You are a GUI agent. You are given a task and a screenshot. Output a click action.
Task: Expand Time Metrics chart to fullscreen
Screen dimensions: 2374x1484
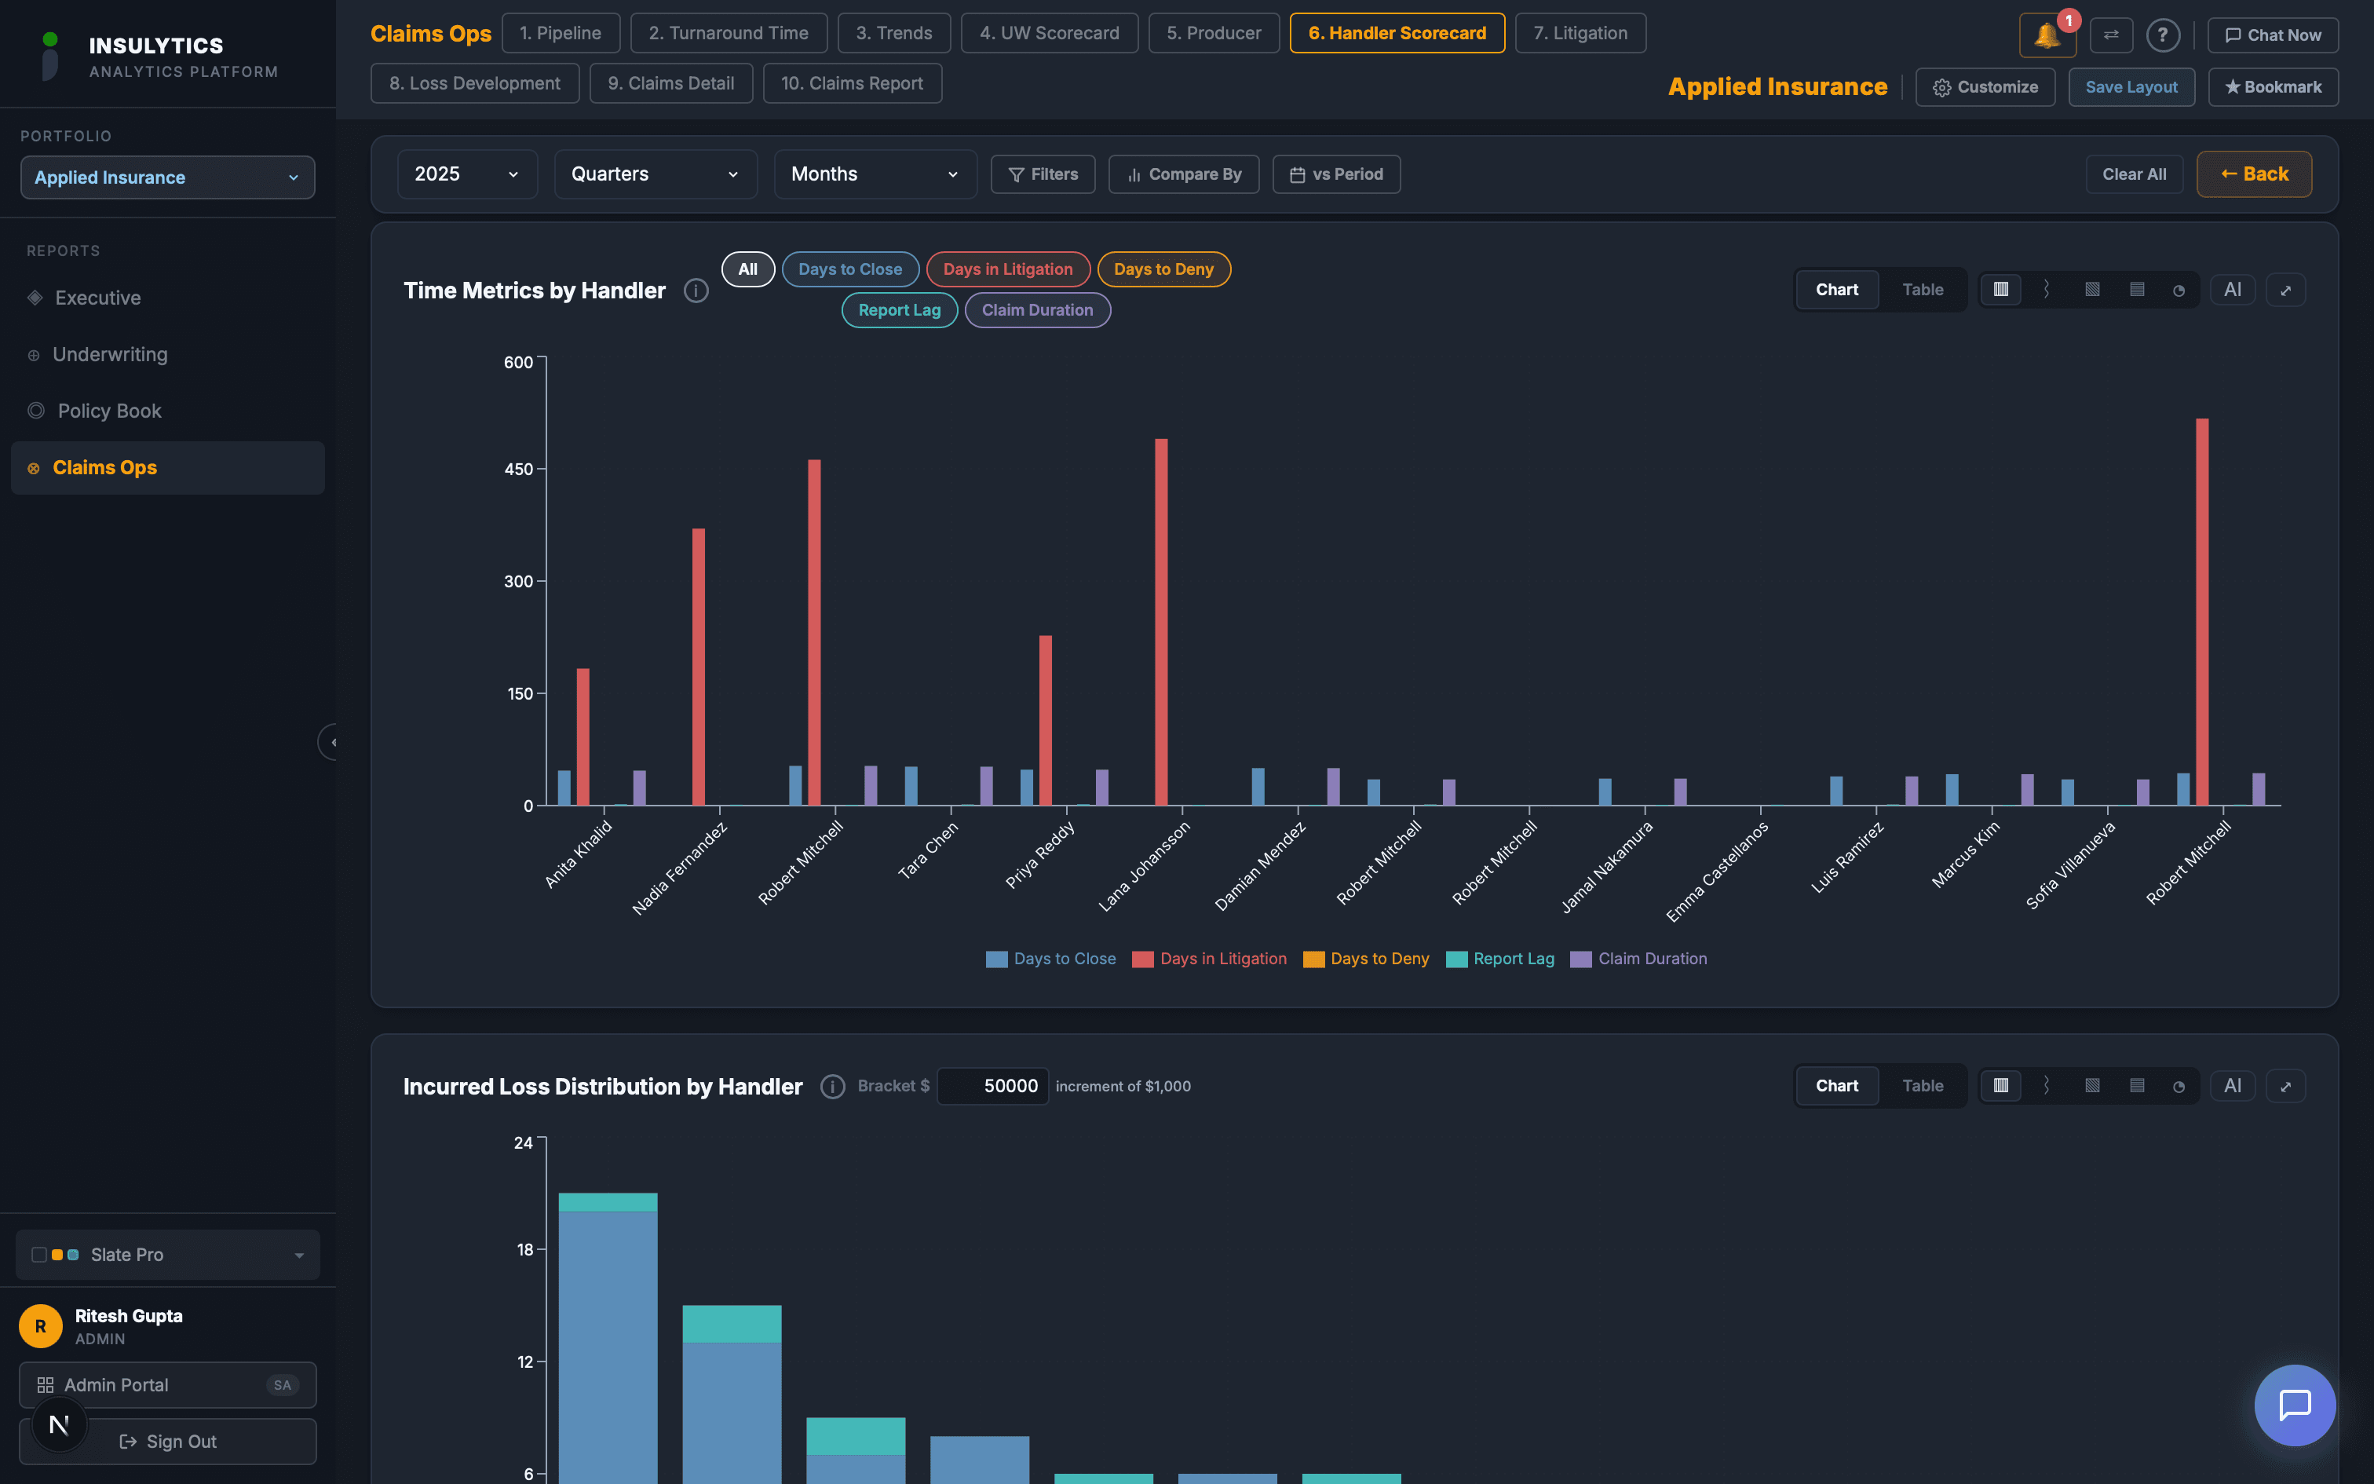[2285, 290]
